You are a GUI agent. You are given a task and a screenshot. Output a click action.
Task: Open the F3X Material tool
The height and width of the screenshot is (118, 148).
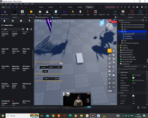tap(114, 59)
